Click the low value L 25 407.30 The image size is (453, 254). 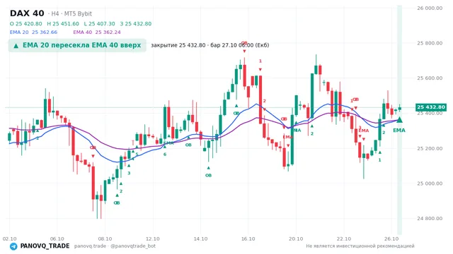click(x=99, y=23)
